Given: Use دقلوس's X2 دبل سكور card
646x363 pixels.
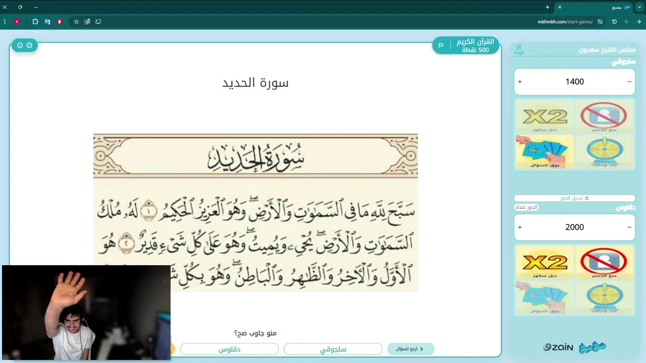Looking at the screenshot, I should coord(545,262).
